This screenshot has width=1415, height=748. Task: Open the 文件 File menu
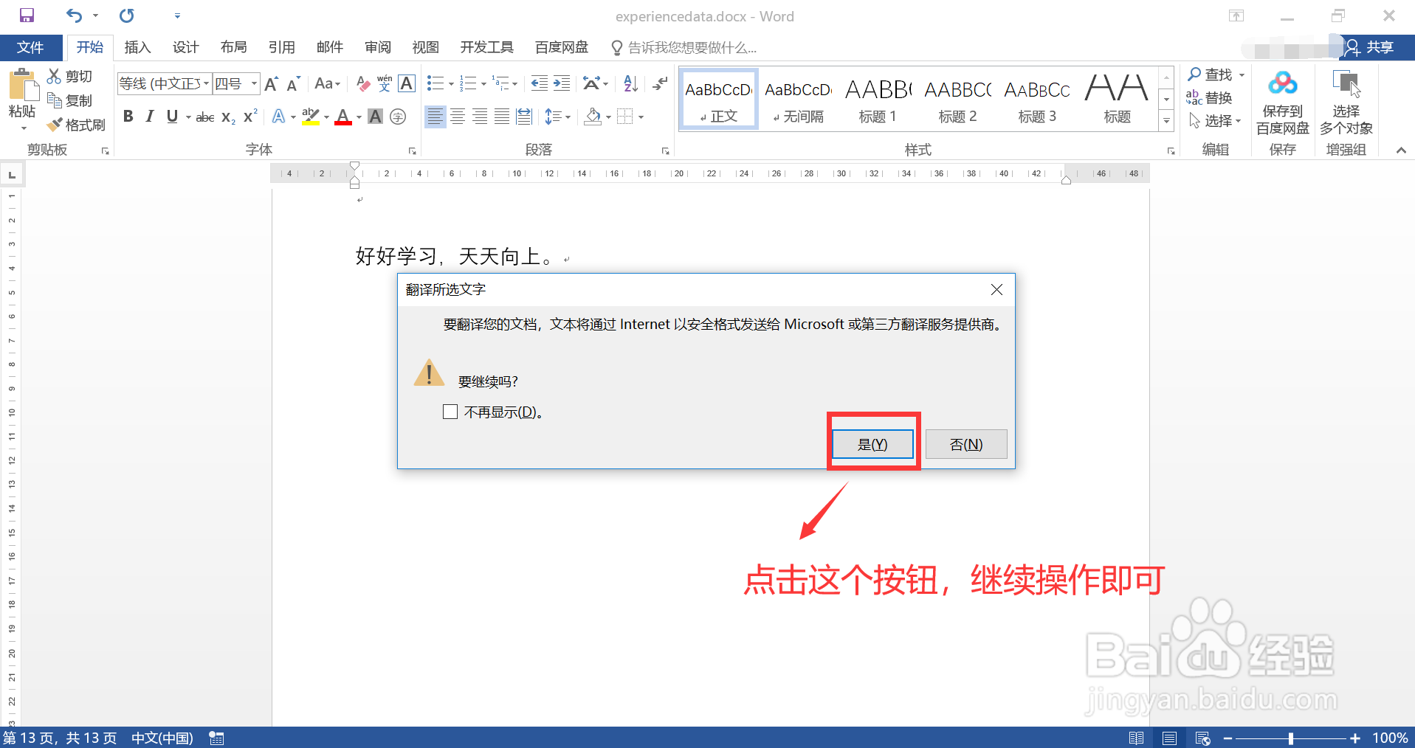point(30,47)
